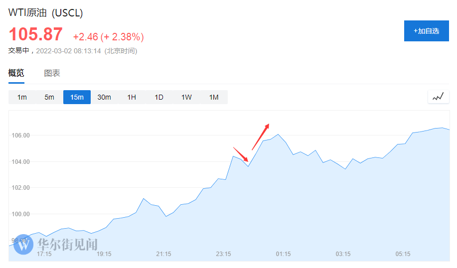
Task: Click the 03:15 time axis label
Action: [x=343, y=254]
